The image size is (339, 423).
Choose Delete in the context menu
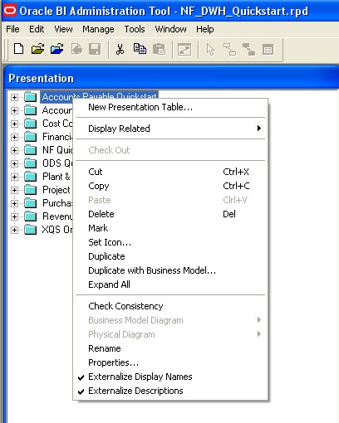coord(170,214)
